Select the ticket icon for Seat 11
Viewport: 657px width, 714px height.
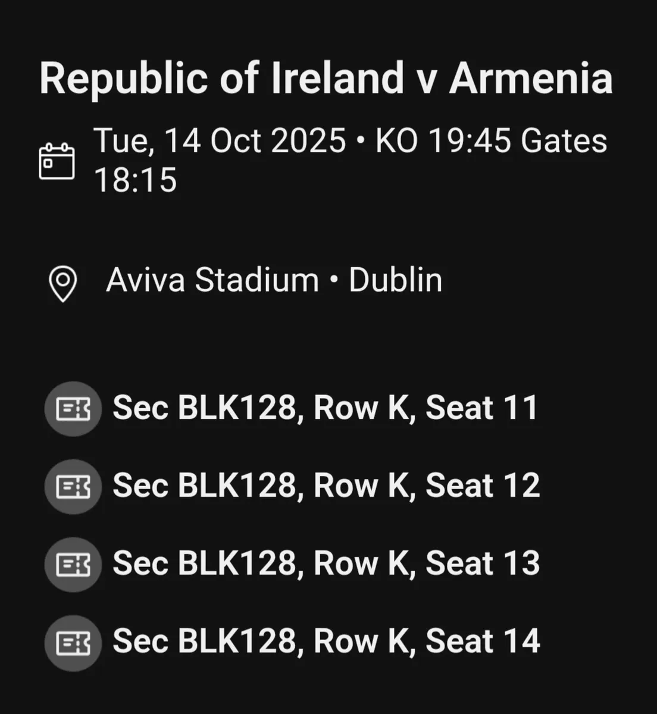click(73, 409)
